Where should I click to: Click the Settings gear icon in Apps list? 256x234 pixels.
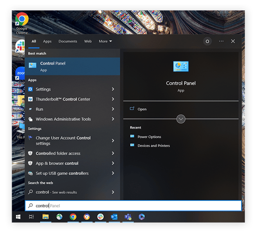[30, 89]
